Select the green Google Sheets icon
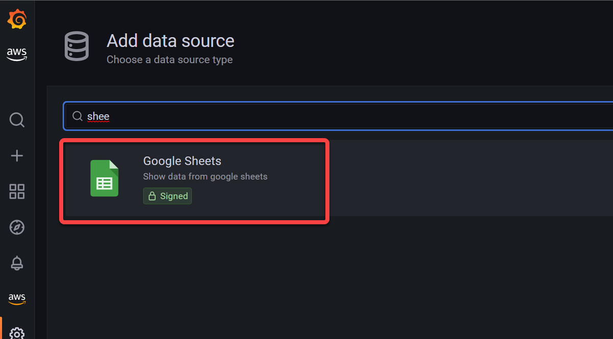613x339 pixels. pyautogui.click(x=105, y=178)
